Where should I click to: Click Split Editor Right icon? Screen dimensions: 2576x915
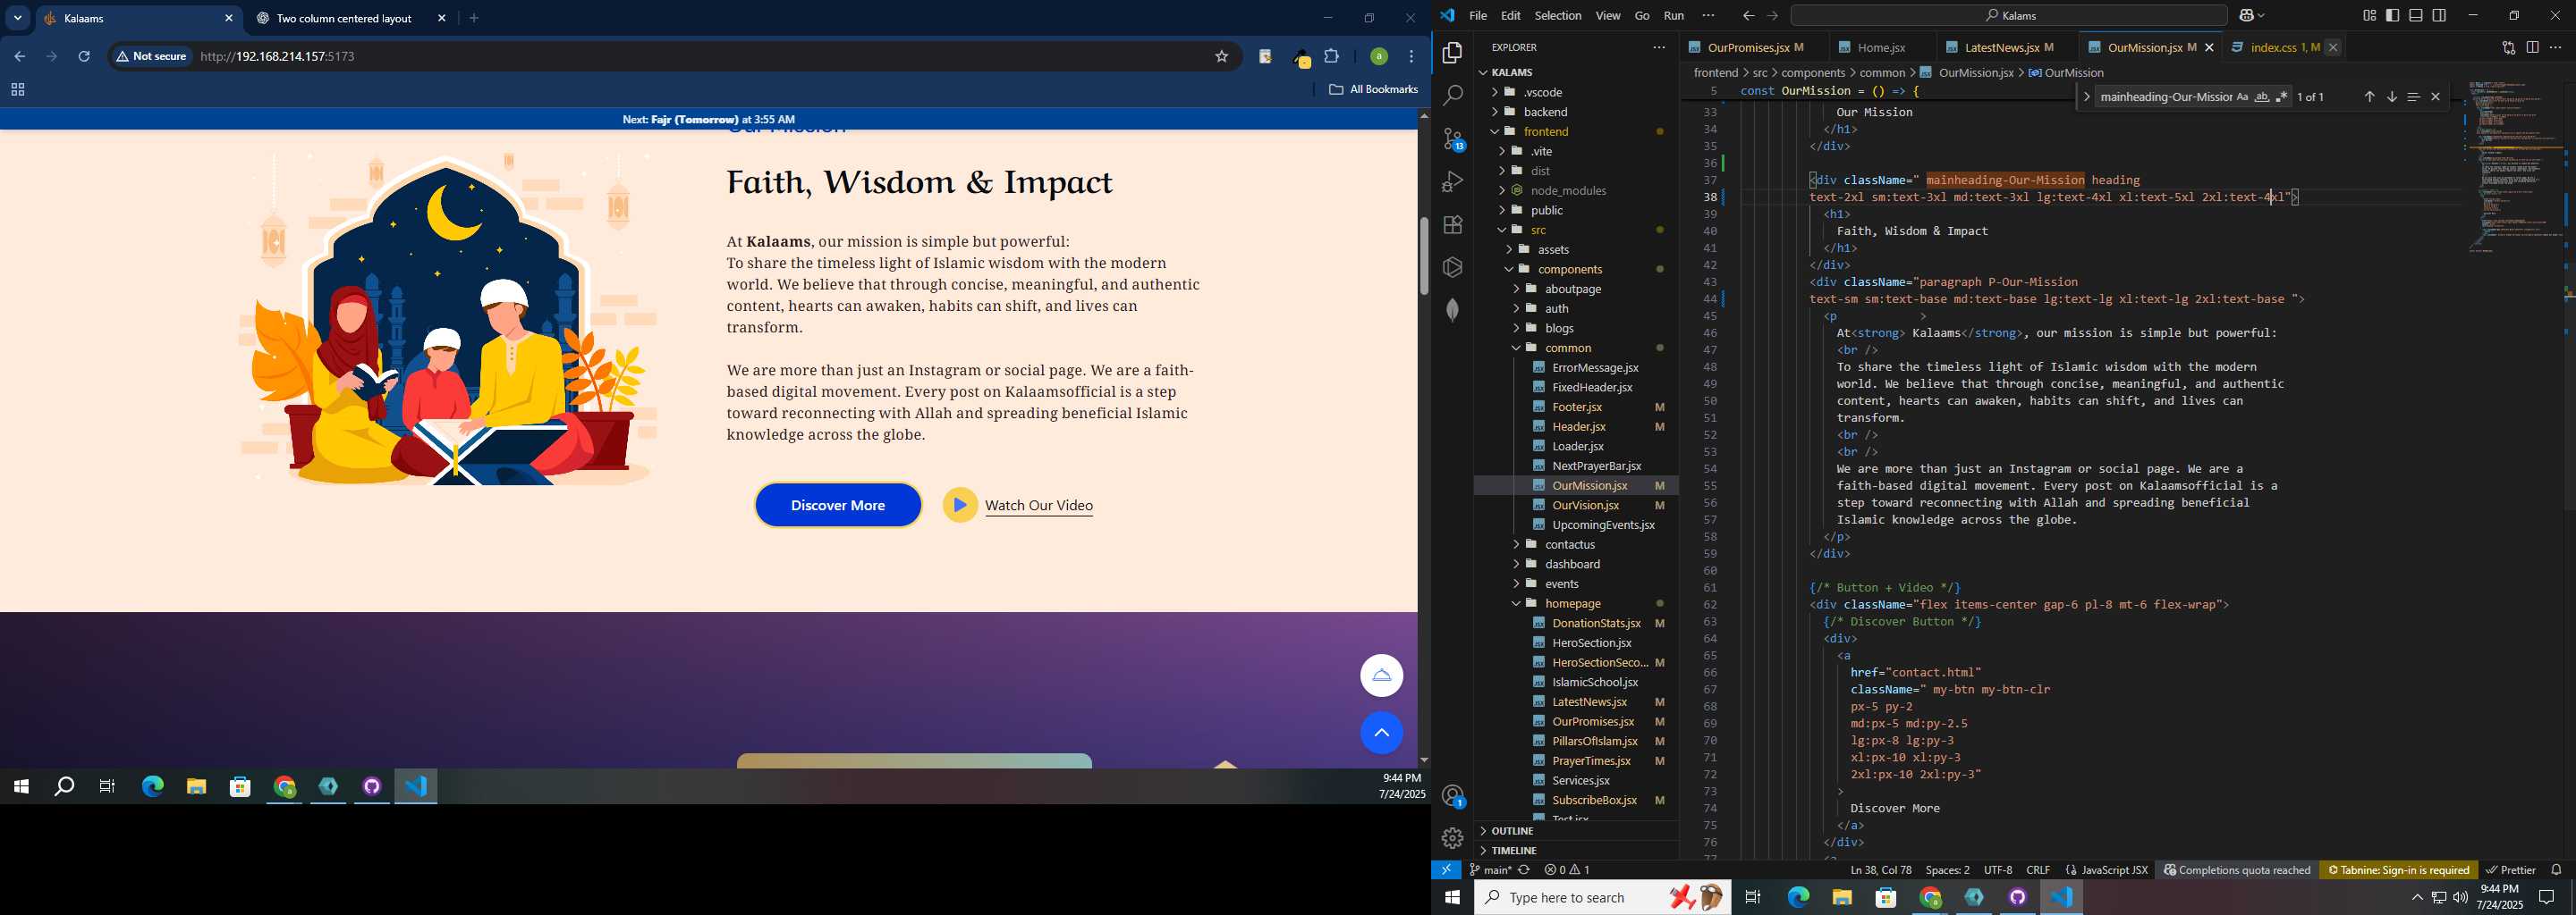pos(2532,47)
